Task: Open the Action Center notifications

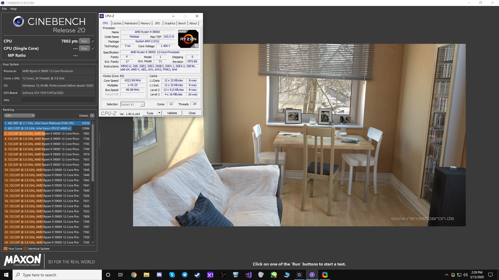Action: click(490, 275)
